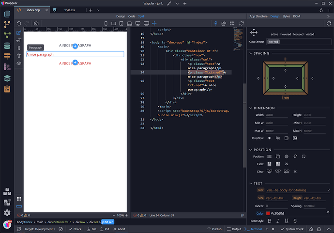This screenshot has width=334, height=233.
Task: Click the code minimap preview
Action: [x=238, y=39]
